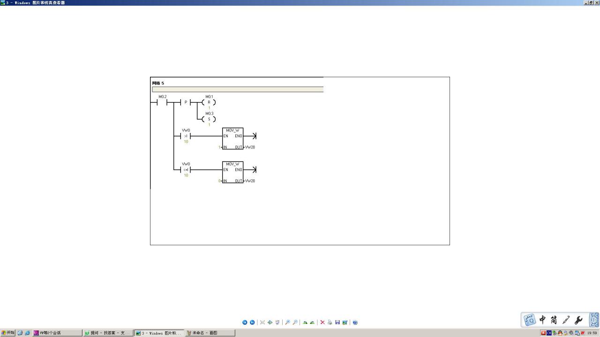Switch to the 提问 browser taskbar item
Image resolution: width=600 pixels, height=337 pixels.
(x=108, y=333)
